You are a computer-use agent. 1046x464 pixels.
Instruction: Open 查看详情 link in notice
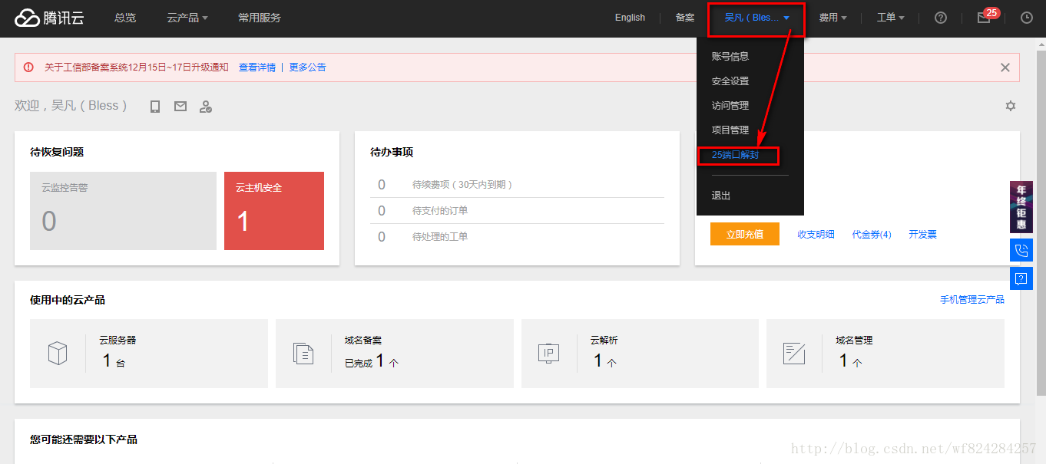click(x=257, y=67)
